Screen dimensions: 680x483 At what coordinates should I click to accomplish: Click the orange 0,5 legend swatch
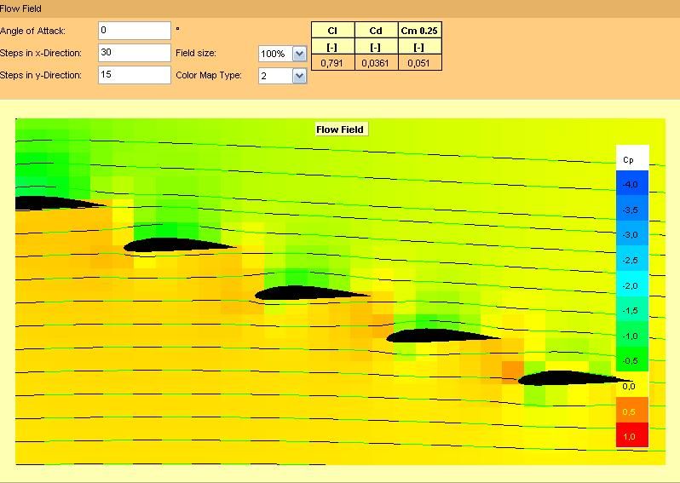pyautogui.click(x=631, y=411)
